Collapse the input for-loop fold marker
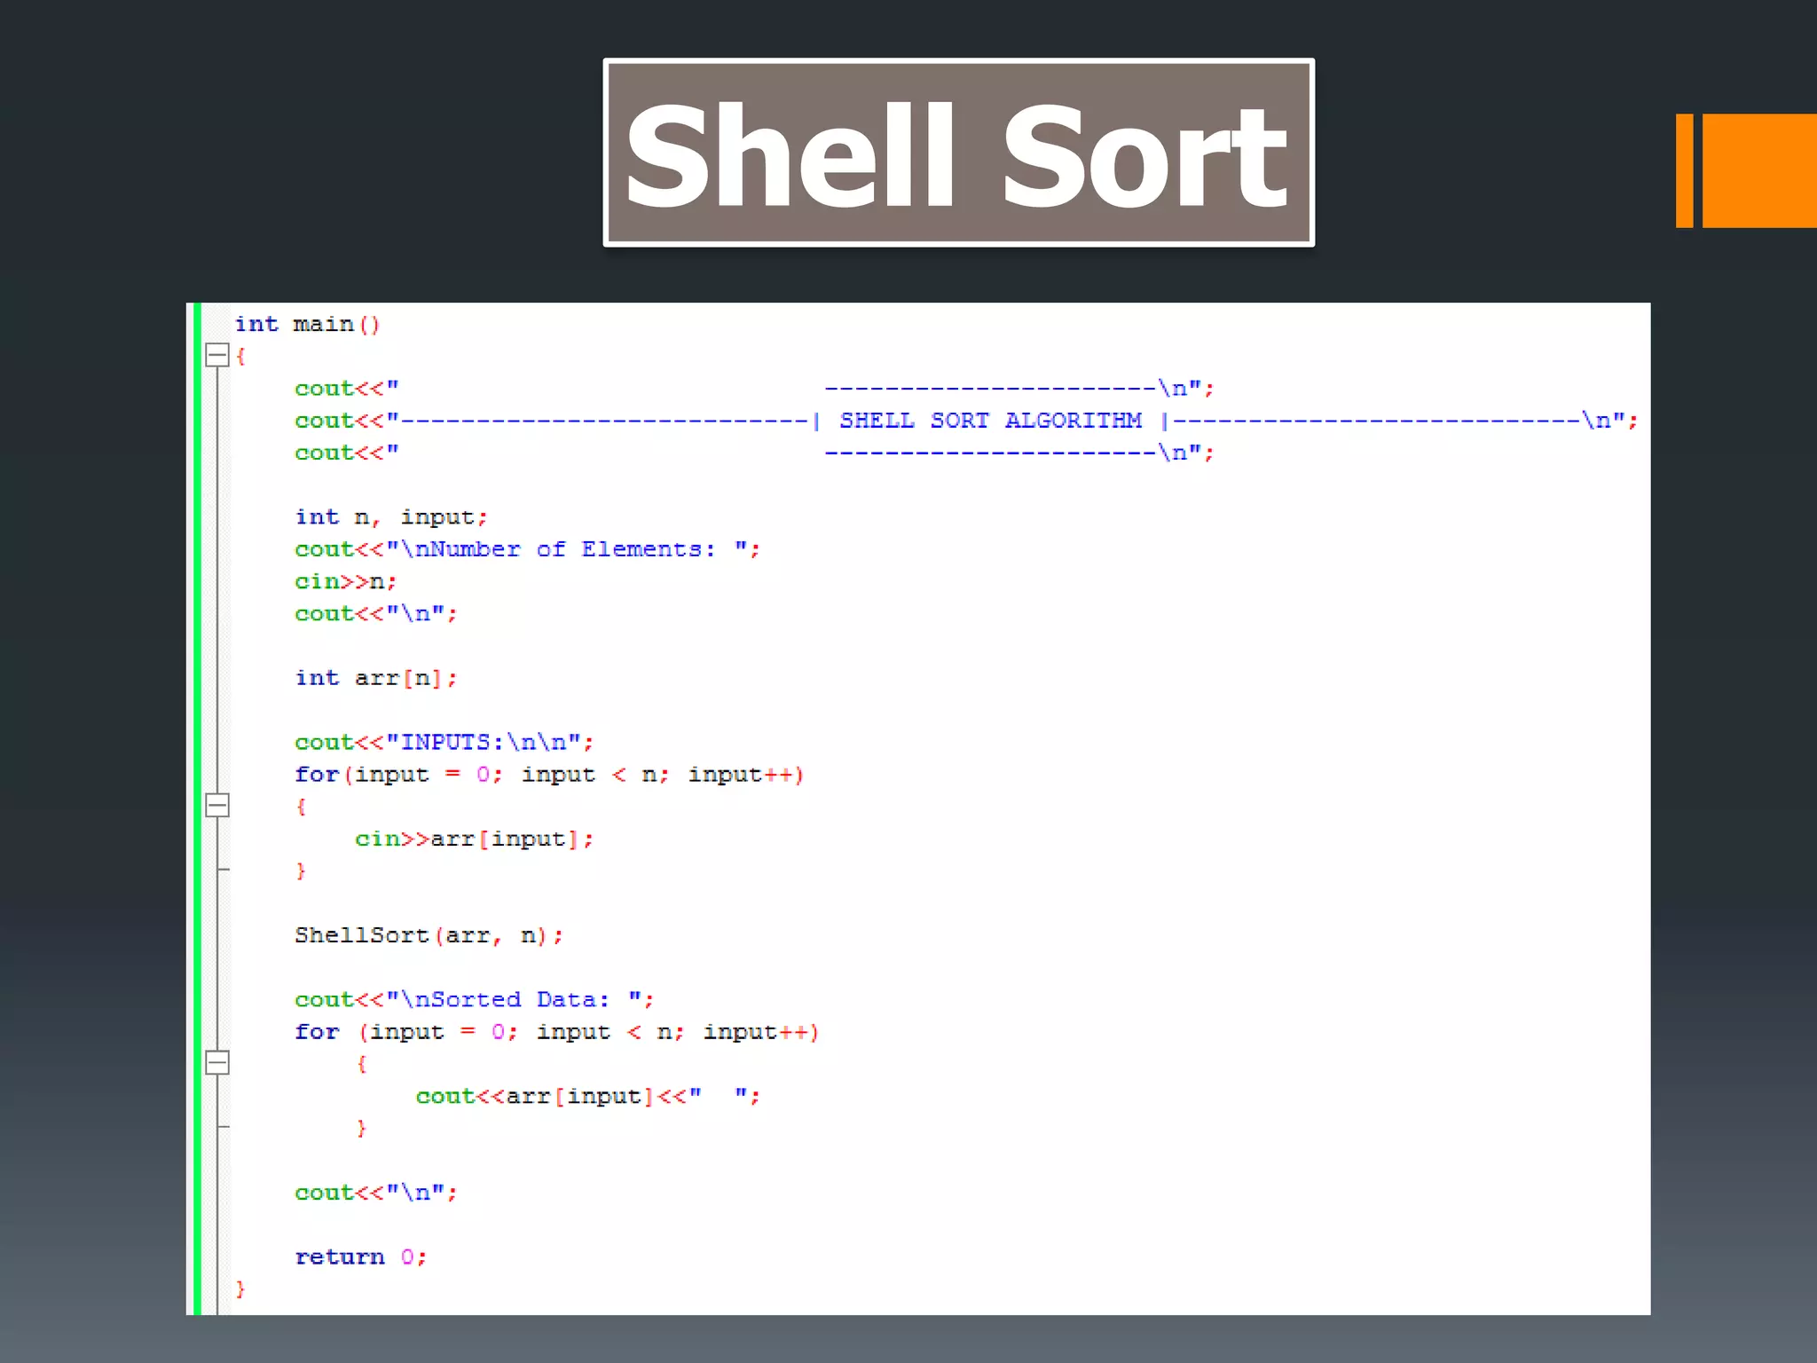 pos(217,806)
